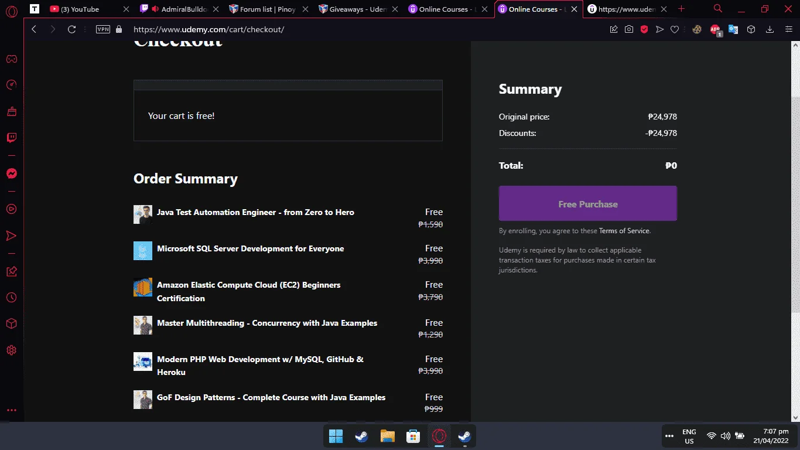Click Master Multithreading course title
This screenshot has width=800, height=450.
point(267,323)
